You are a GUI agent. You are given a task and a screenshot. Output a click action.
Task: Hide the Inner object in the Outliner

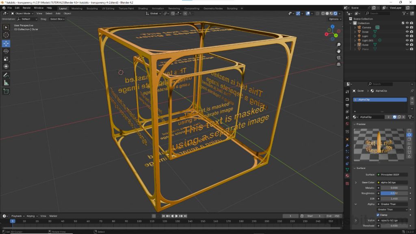(407, 32)
